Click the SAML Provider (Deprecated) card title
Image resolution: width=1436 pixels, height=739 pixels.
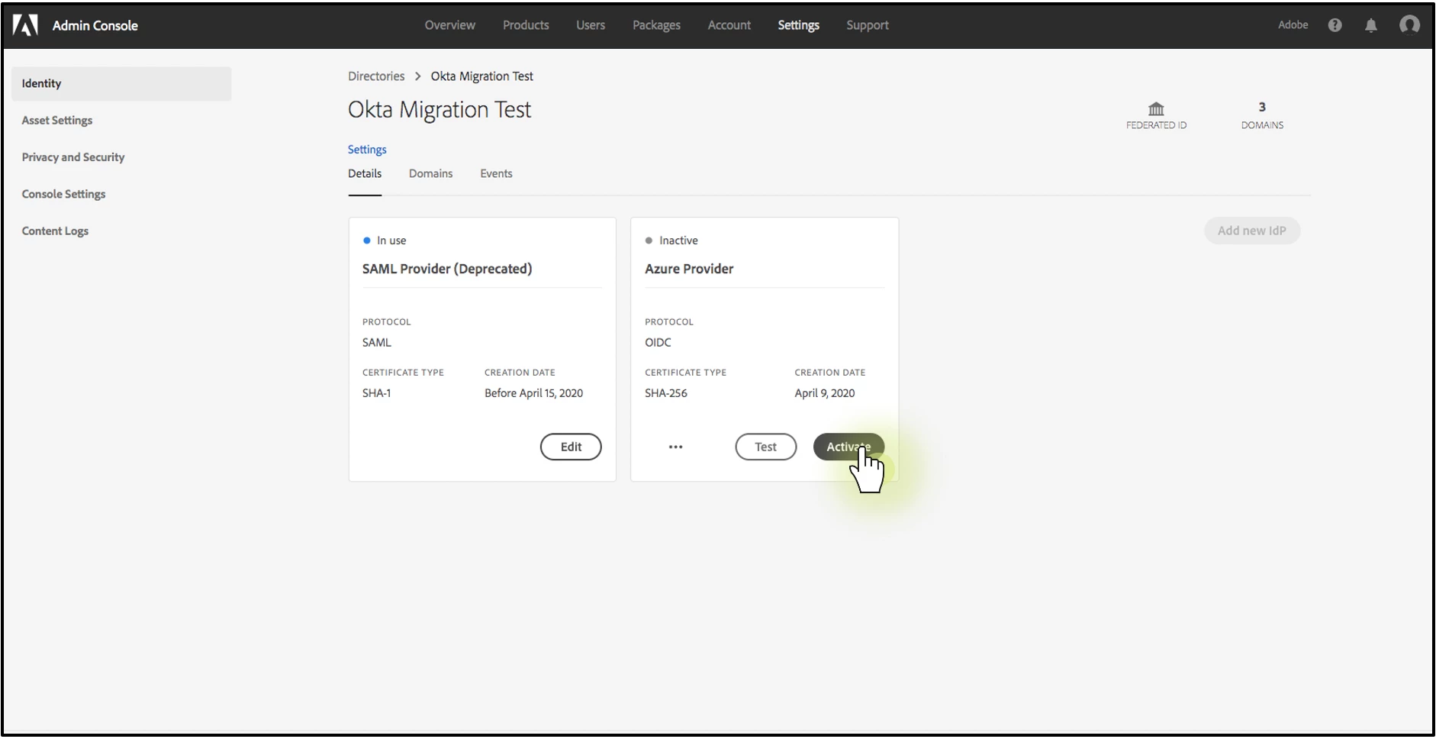click(447, 269)
